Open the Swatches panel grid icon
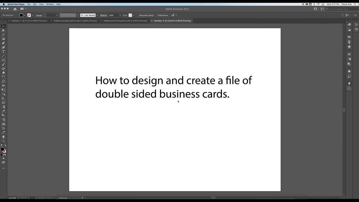This screenshot has width=359, height=202. [349, 37]
